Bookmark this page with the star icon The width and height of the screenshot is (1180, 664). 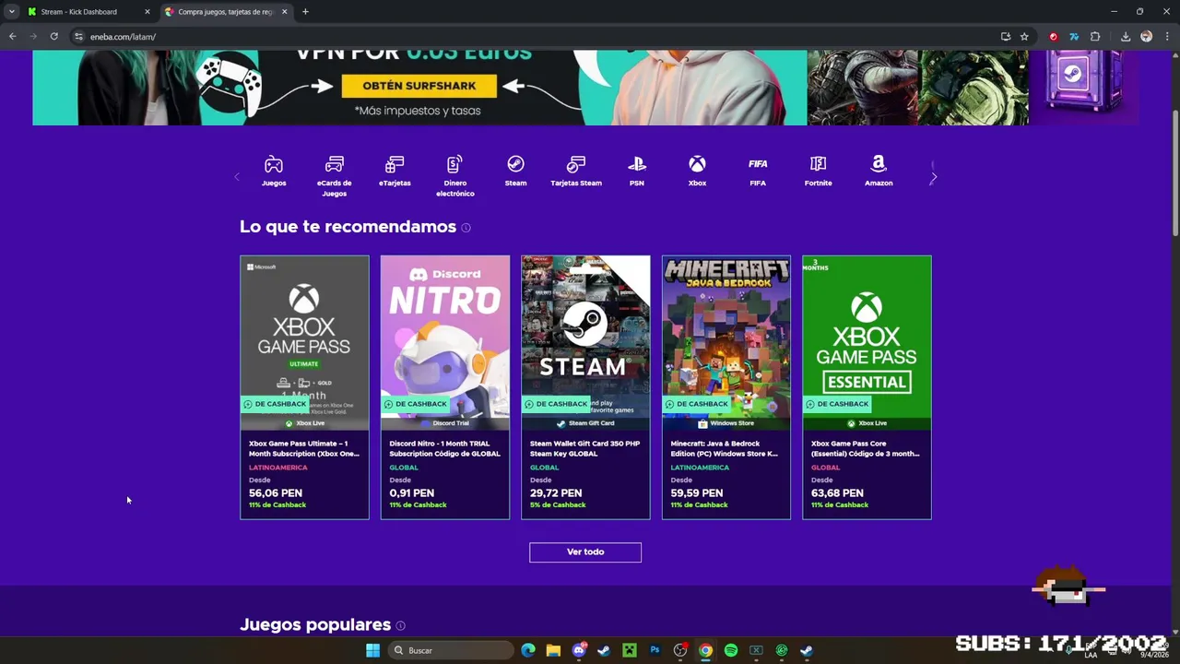1024,37
